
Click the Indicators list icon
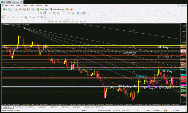[x=73, y=13]
